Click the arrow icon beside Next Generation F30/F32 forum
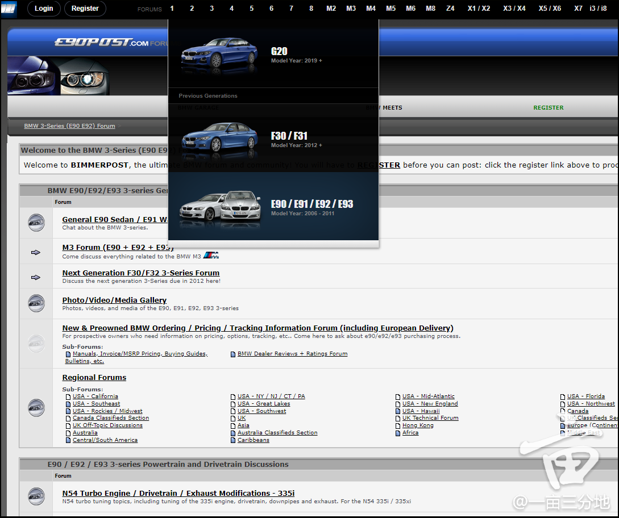Image resolution: width=619 pixels, height=518 pixels. tap(36, 277)
